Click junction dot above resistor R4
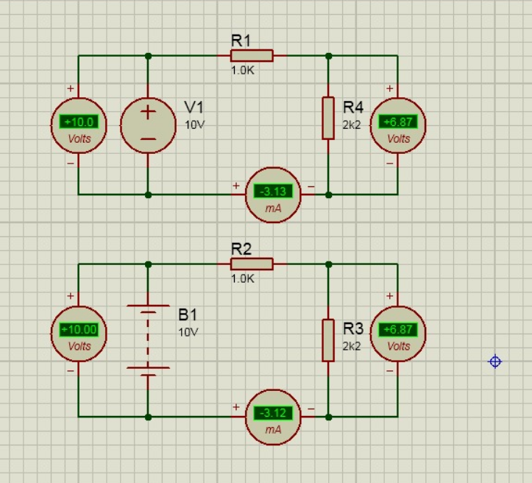532x483 pixels. coord(328,56)
